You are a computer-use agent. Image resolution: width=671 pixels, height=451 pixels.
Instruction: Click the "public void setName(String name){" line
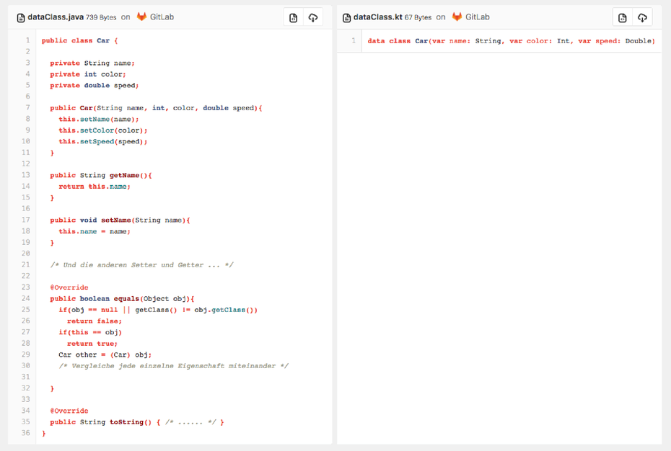point(120,220)
